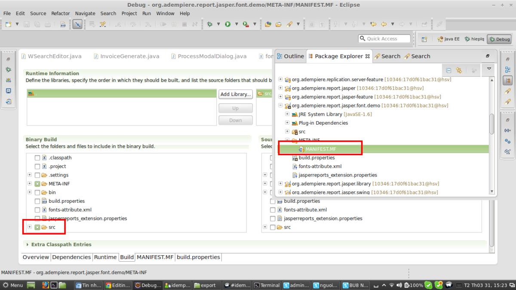
Task: Toggle the src checkbox in Binary Build
Action: [37, 227]
